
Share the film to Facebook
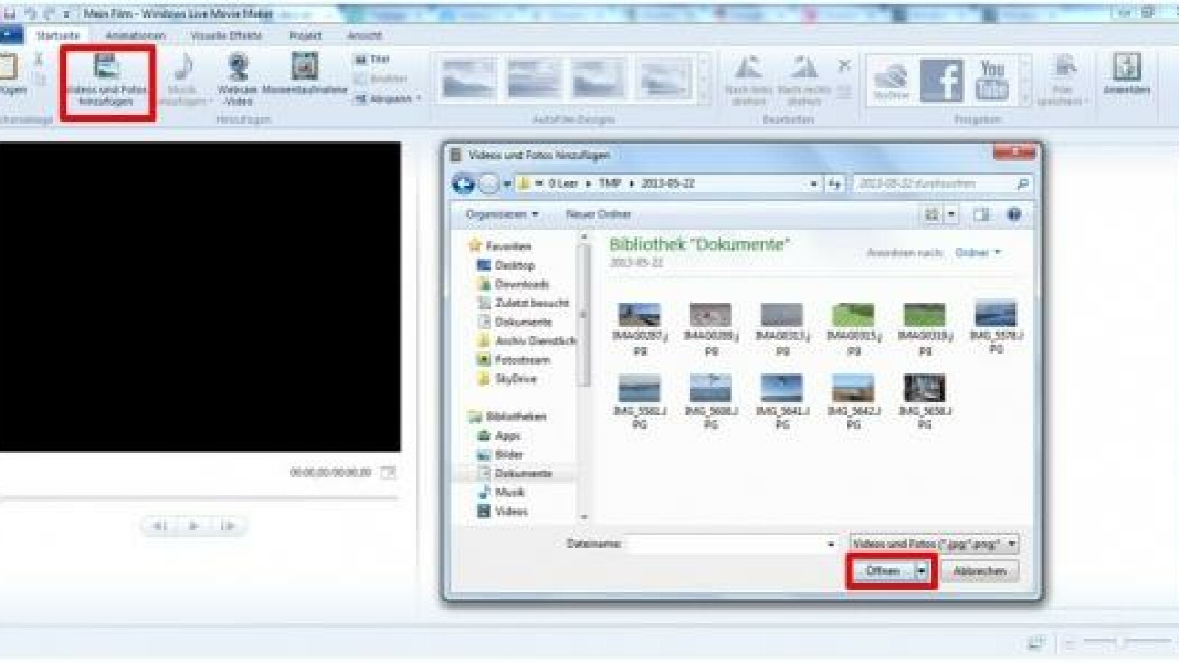[942, 80]
